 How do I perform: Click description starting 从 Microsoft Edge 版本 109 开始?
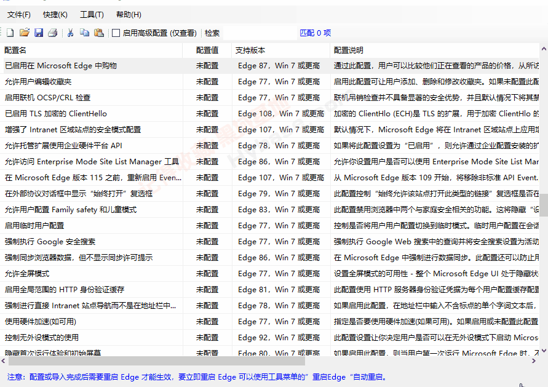(x=436, y=178)
